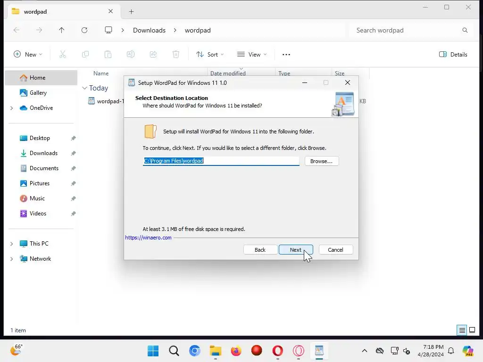Unpin Desktop using its pin icon

pos(73,138)
